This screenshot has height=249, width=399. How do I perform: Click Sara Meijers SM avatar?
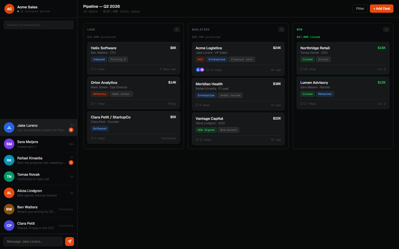(x=9, y=144)
